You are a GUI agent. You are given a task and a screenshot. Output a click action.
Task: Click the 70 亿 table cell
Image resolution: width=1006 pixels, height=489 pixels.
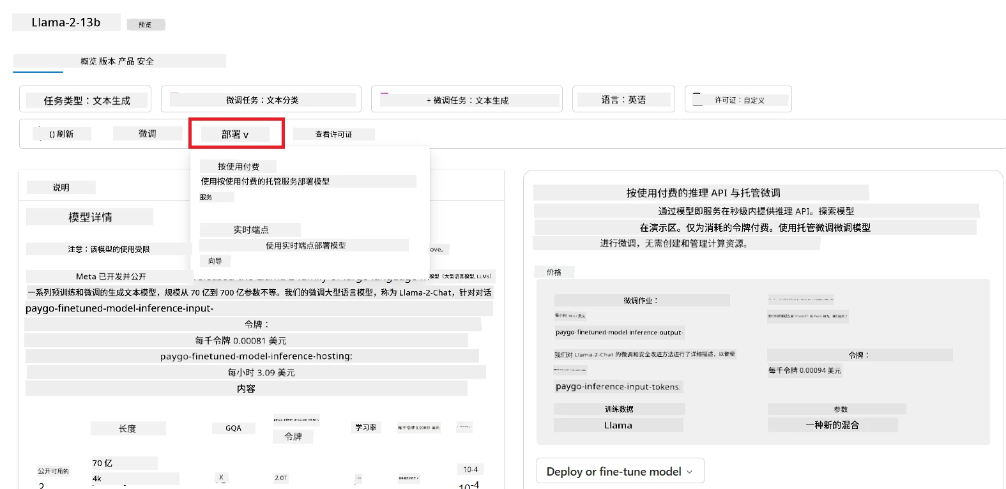102,463
